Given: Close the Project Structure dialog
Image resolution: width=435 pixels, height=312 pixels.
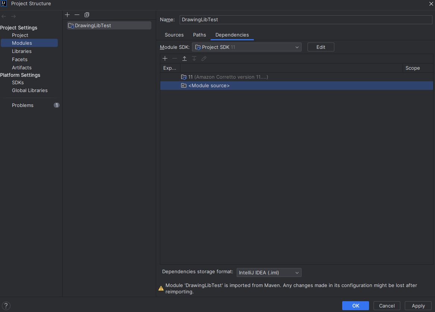Looking at the screenshot, I should pos(431,4).
